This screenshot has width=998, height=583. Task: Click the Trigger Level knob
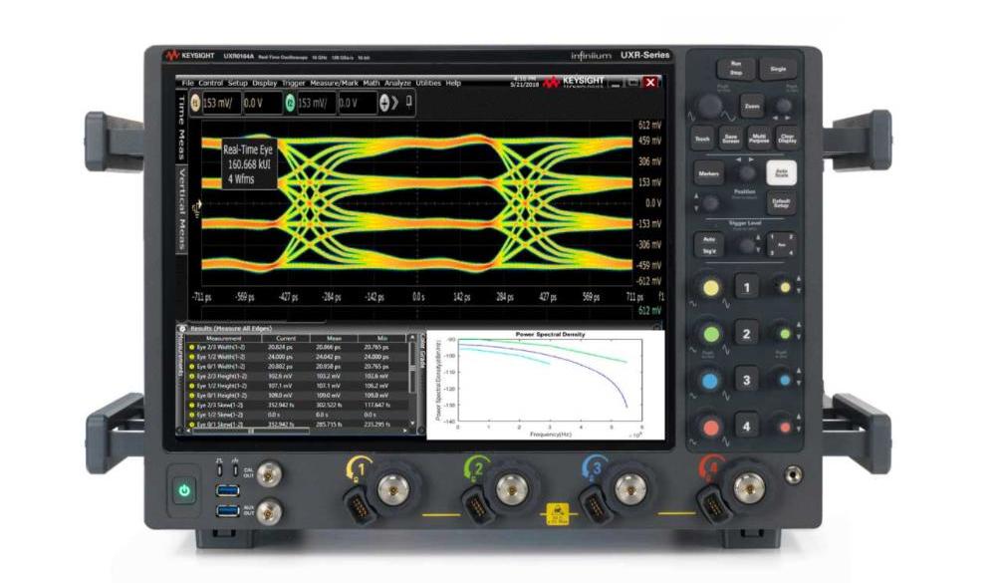(747, 245)
